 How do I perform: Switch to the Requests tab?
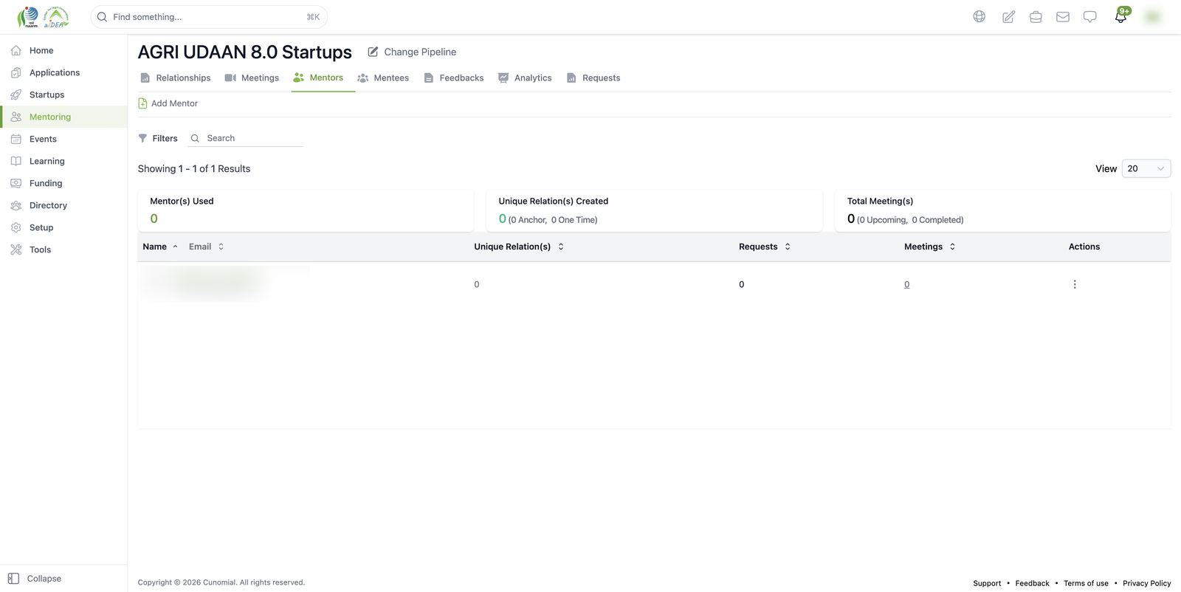pos(593,78)
